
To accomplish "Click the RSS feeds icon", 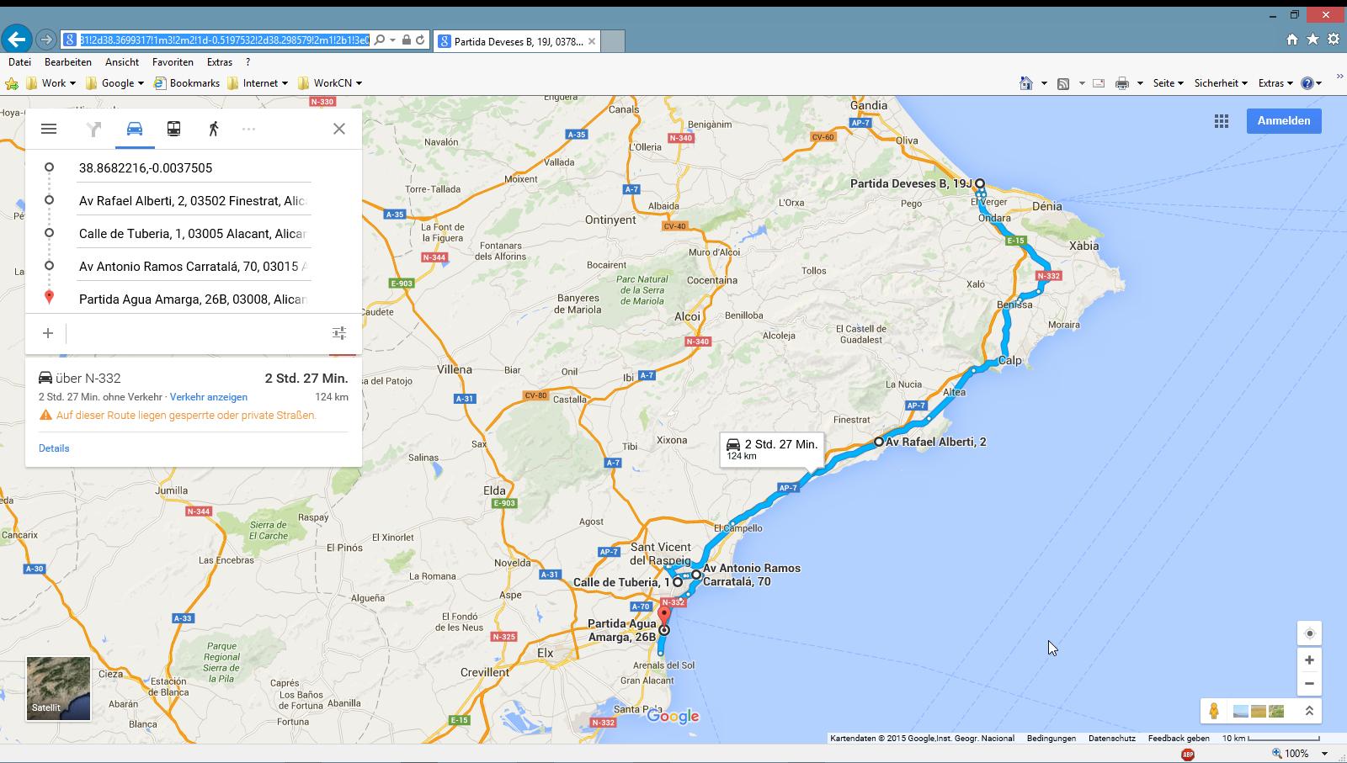I will tap(1063, 83).
